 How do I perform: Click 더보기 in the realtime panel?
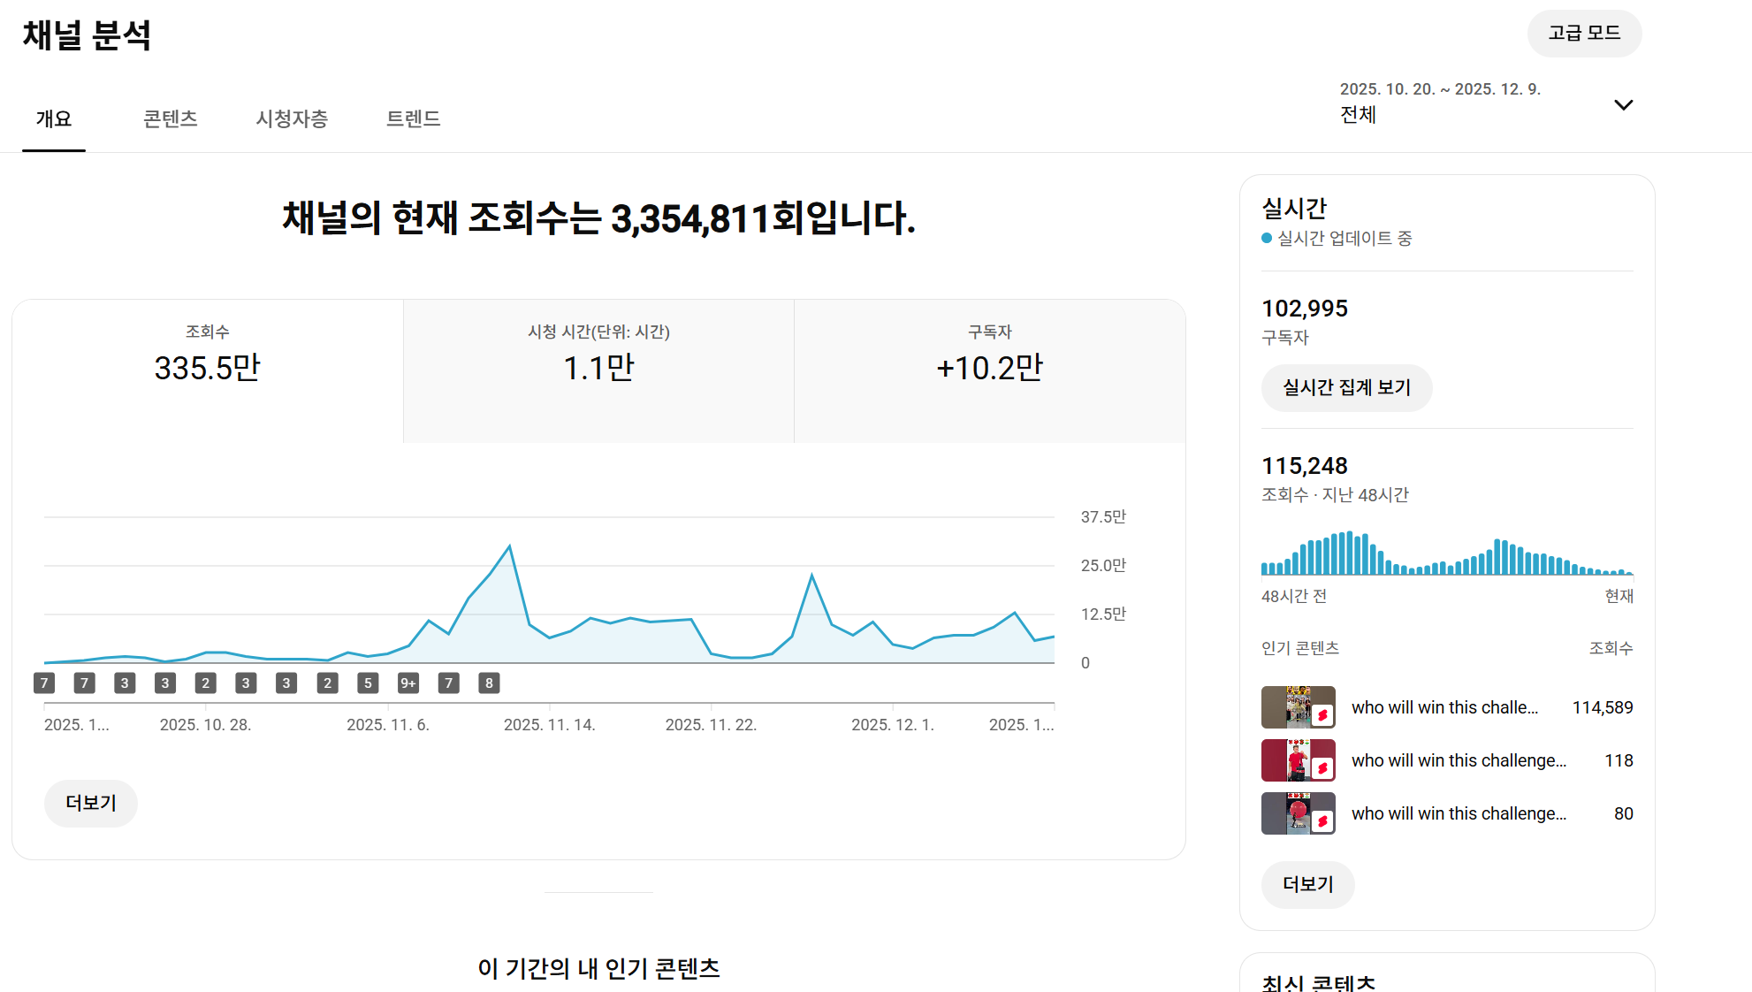point(1307,884)
